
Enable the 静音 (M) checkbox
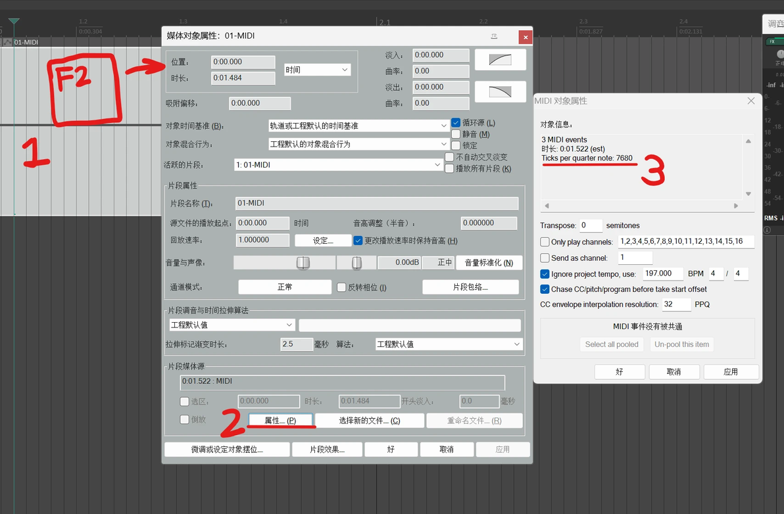coord(456,134)
